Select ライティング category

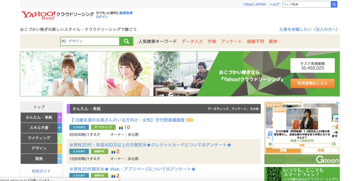click(x=39, y=138)
